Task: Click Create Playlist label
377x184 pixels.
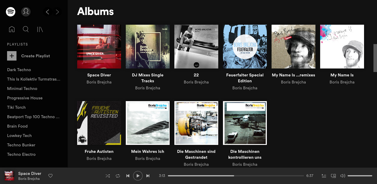Action: [x=36, y=56]
